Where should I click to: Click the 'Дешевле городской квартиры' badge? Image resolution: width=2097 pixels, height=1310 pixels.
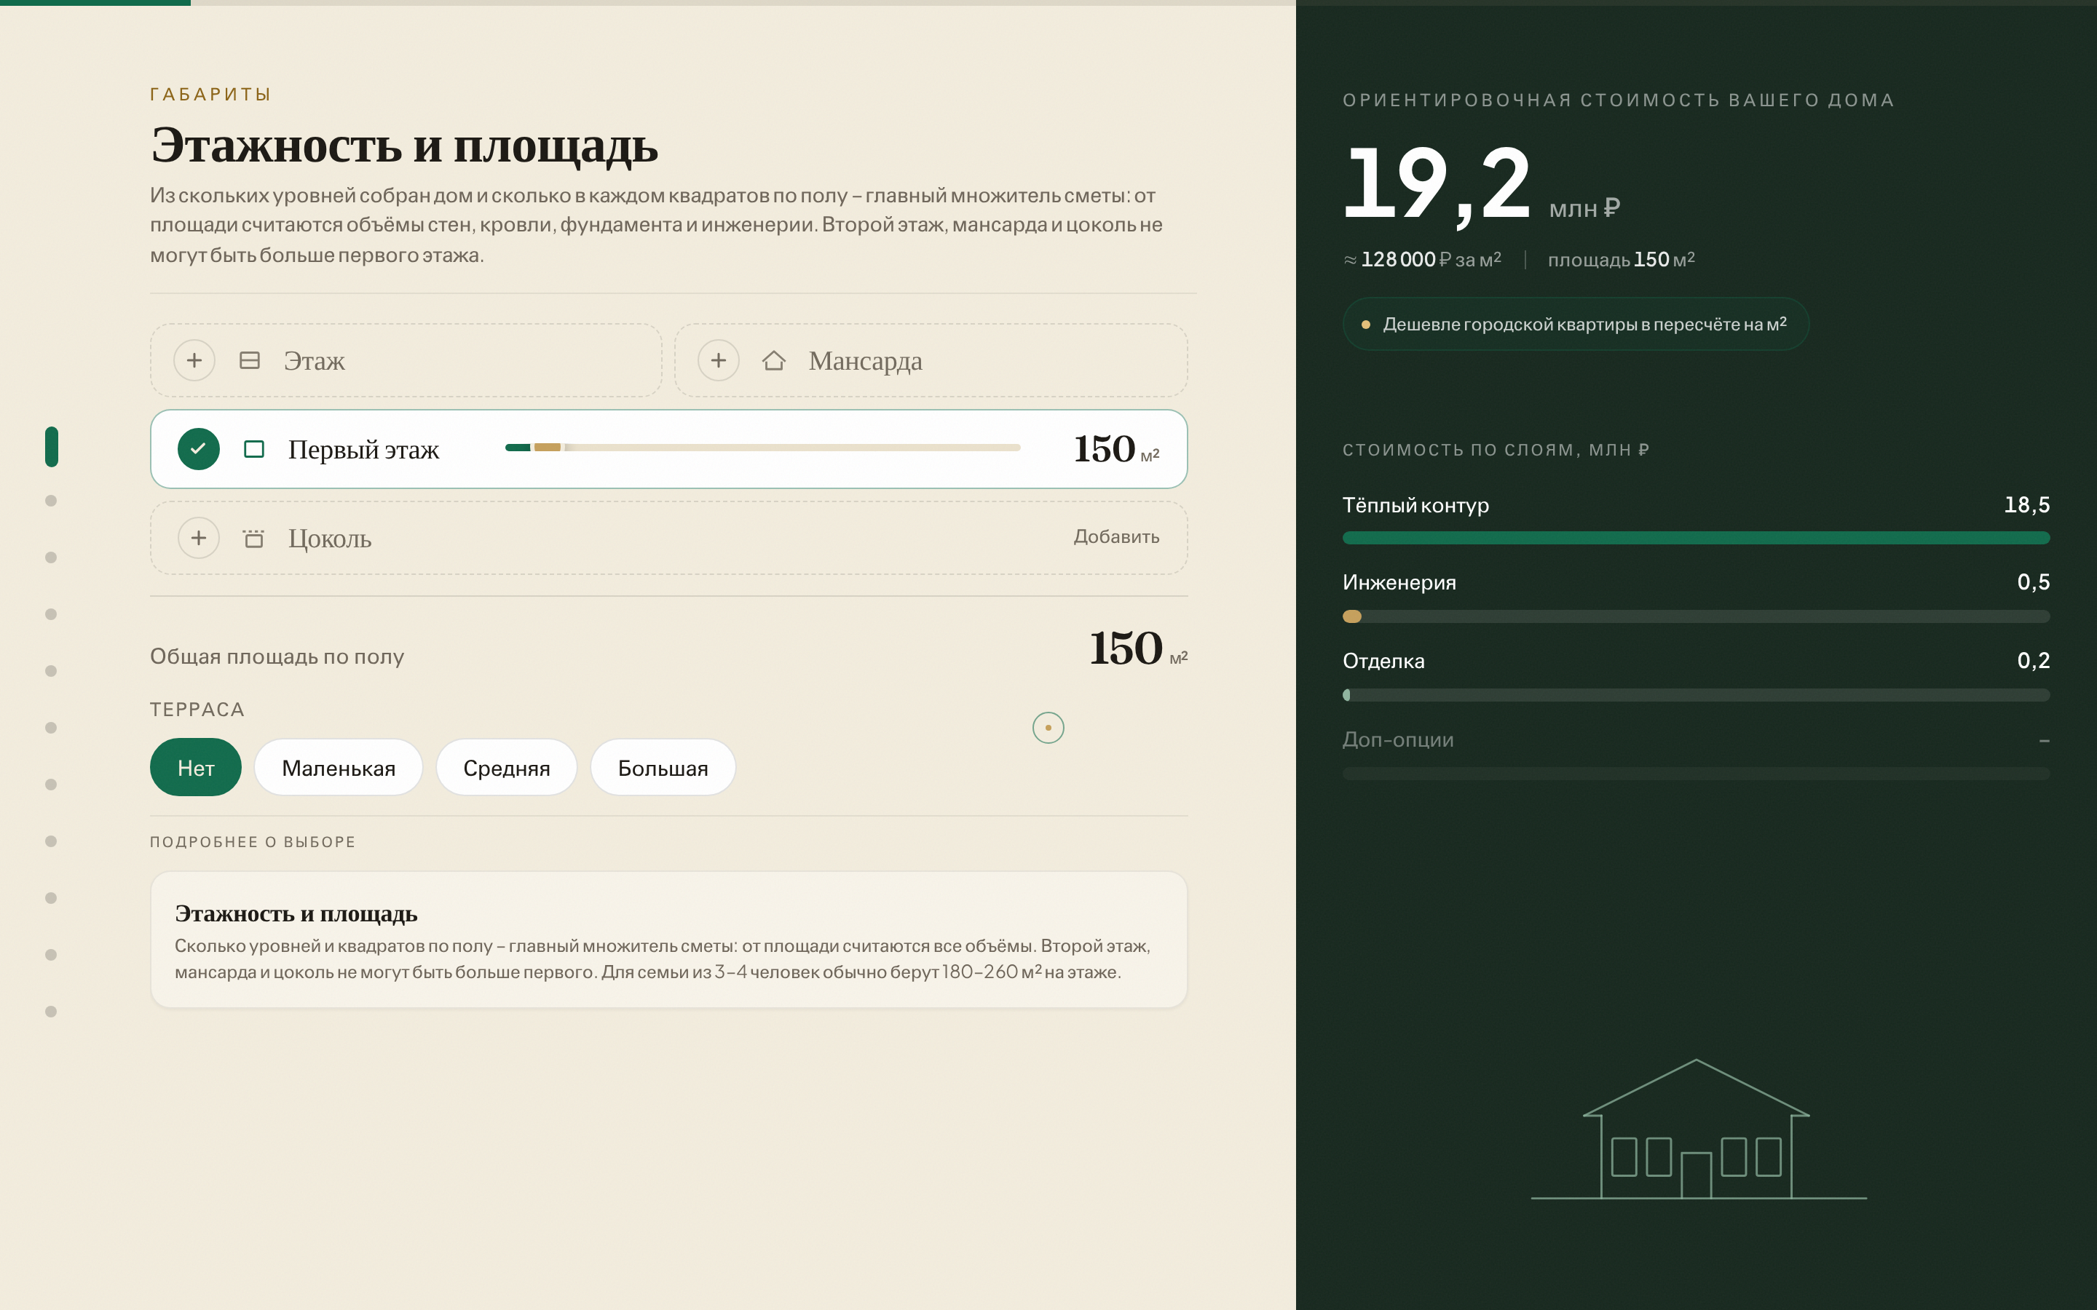coord(1576,324)
